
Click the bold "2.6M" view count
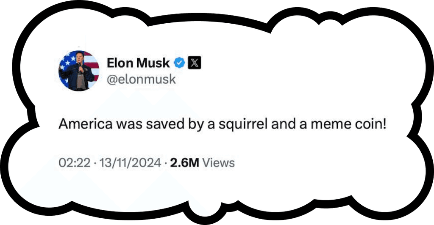pos(185,162)
